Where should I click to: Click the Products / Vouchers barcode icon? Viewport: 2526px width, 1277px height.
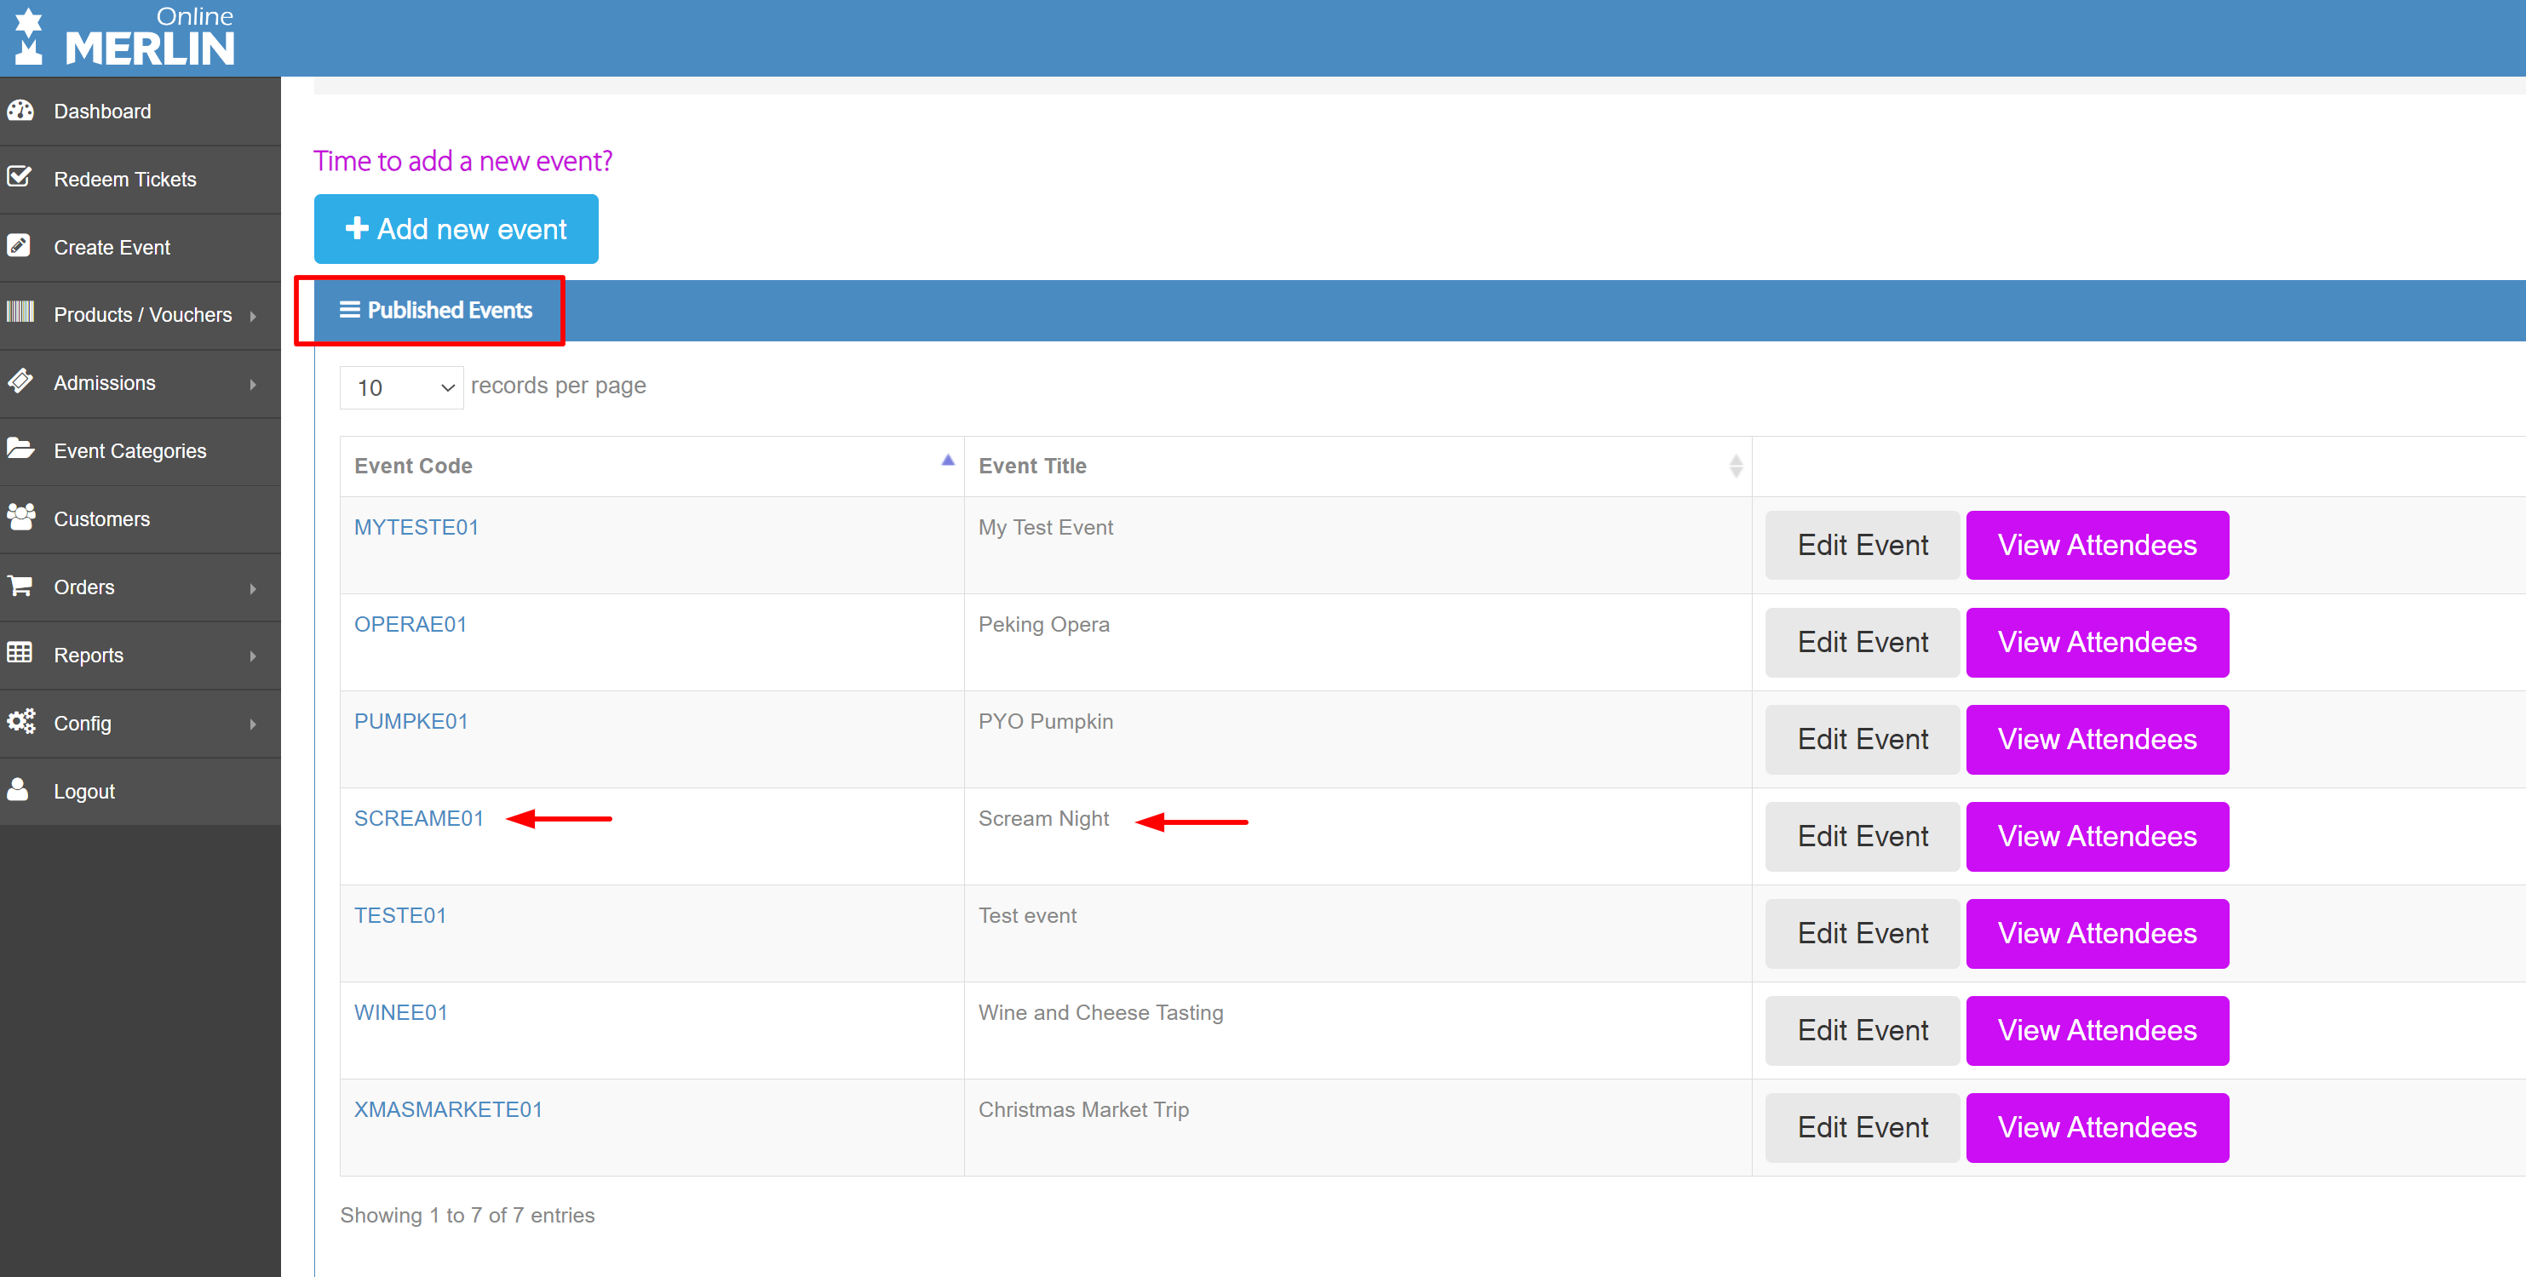[20, 313]
